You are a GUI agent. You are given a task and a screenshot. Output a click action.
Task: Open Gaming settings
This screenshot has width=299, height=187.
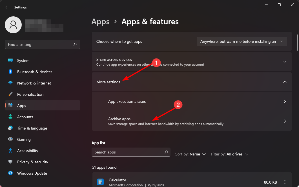pyautogui.click(x=24, y=139)
